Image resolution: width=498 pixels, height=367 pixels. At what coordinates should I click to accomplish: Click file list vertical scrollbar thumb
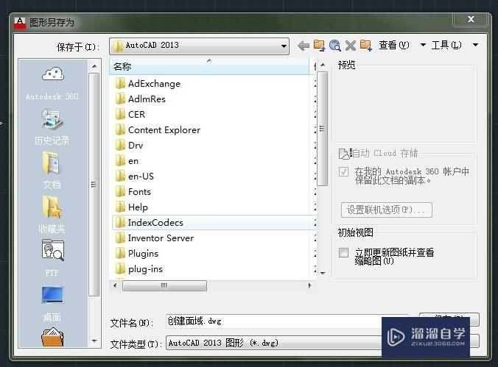pos(323,129)
